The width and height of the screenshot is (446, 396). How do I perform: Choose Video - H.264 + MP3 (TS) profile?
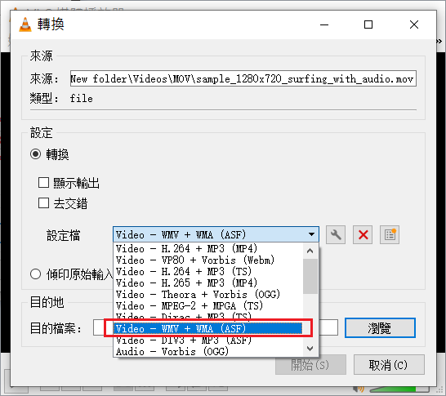pos(208,271)
